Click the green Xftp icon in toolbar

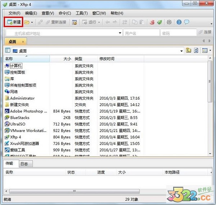coord(159,22)
